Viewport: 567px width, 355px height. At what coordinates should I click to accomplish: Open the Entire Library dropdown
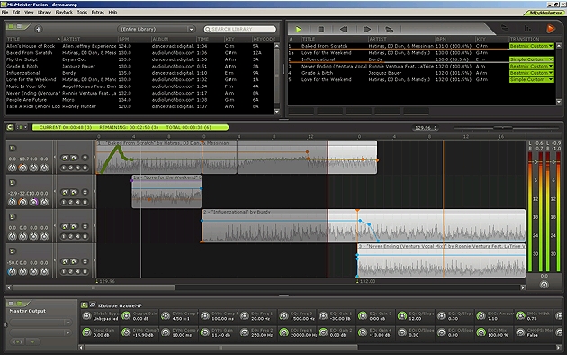click(157, 29)
